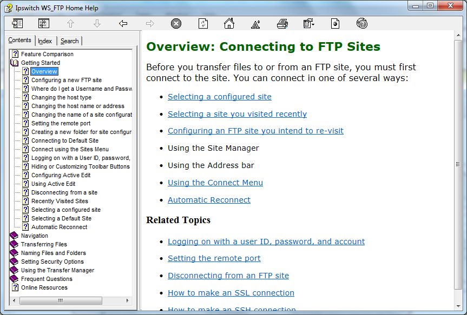Screen dimensions: 467x315
Task: Open Automatic Reconnect topic in tree
Action: 60,227
